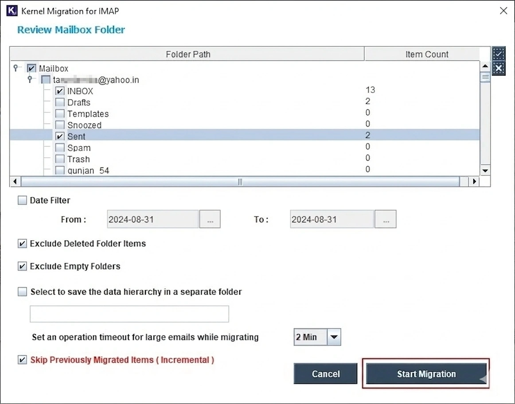The image size is (515, 404).
Task: Click the folder list scroll up arrow
Action: (x=485, y=66)
